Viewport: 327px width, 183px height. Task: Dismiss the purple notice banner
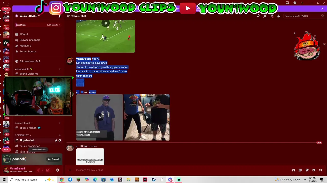pos(322,9)
